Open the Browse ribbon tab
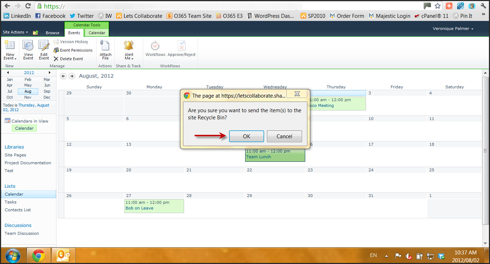490x264 pixels. [x=53, y=33]
